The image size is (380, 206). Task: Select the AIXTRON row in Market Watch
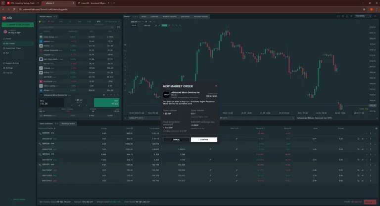(x=79, y=77)
